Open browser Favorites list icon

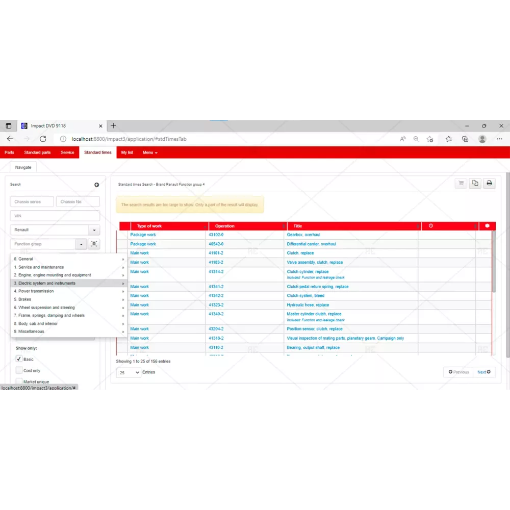tap(448, 139)
